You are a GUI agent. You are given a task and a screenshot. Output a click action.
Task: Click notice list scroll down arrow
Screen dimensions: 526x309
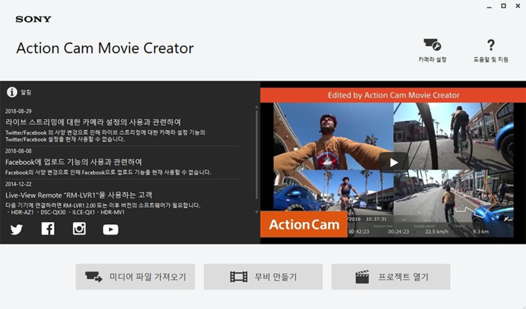(256, 212)
